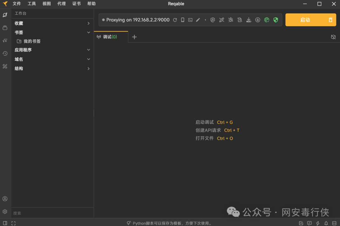Image resolution: width=340 pixels, height=226 pixels.
Task: Open the 证书 menu
Action: point(76,4)
